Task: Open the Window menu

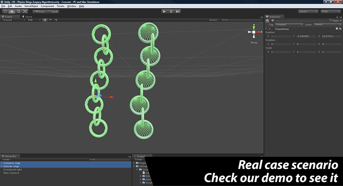Action: pyautogui.click(x=72, y=6)
